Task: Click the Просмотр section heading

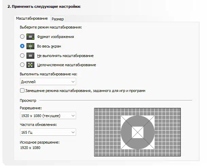Action: [28, 100]
